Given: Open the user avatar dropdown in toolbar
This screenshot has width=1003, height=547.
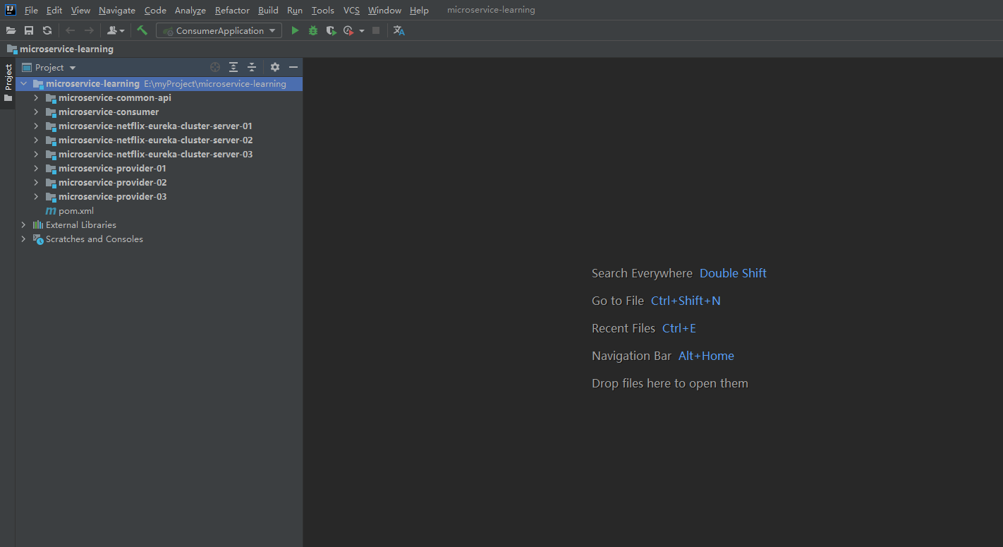Looking at the screenshot, I should [116, 30].
